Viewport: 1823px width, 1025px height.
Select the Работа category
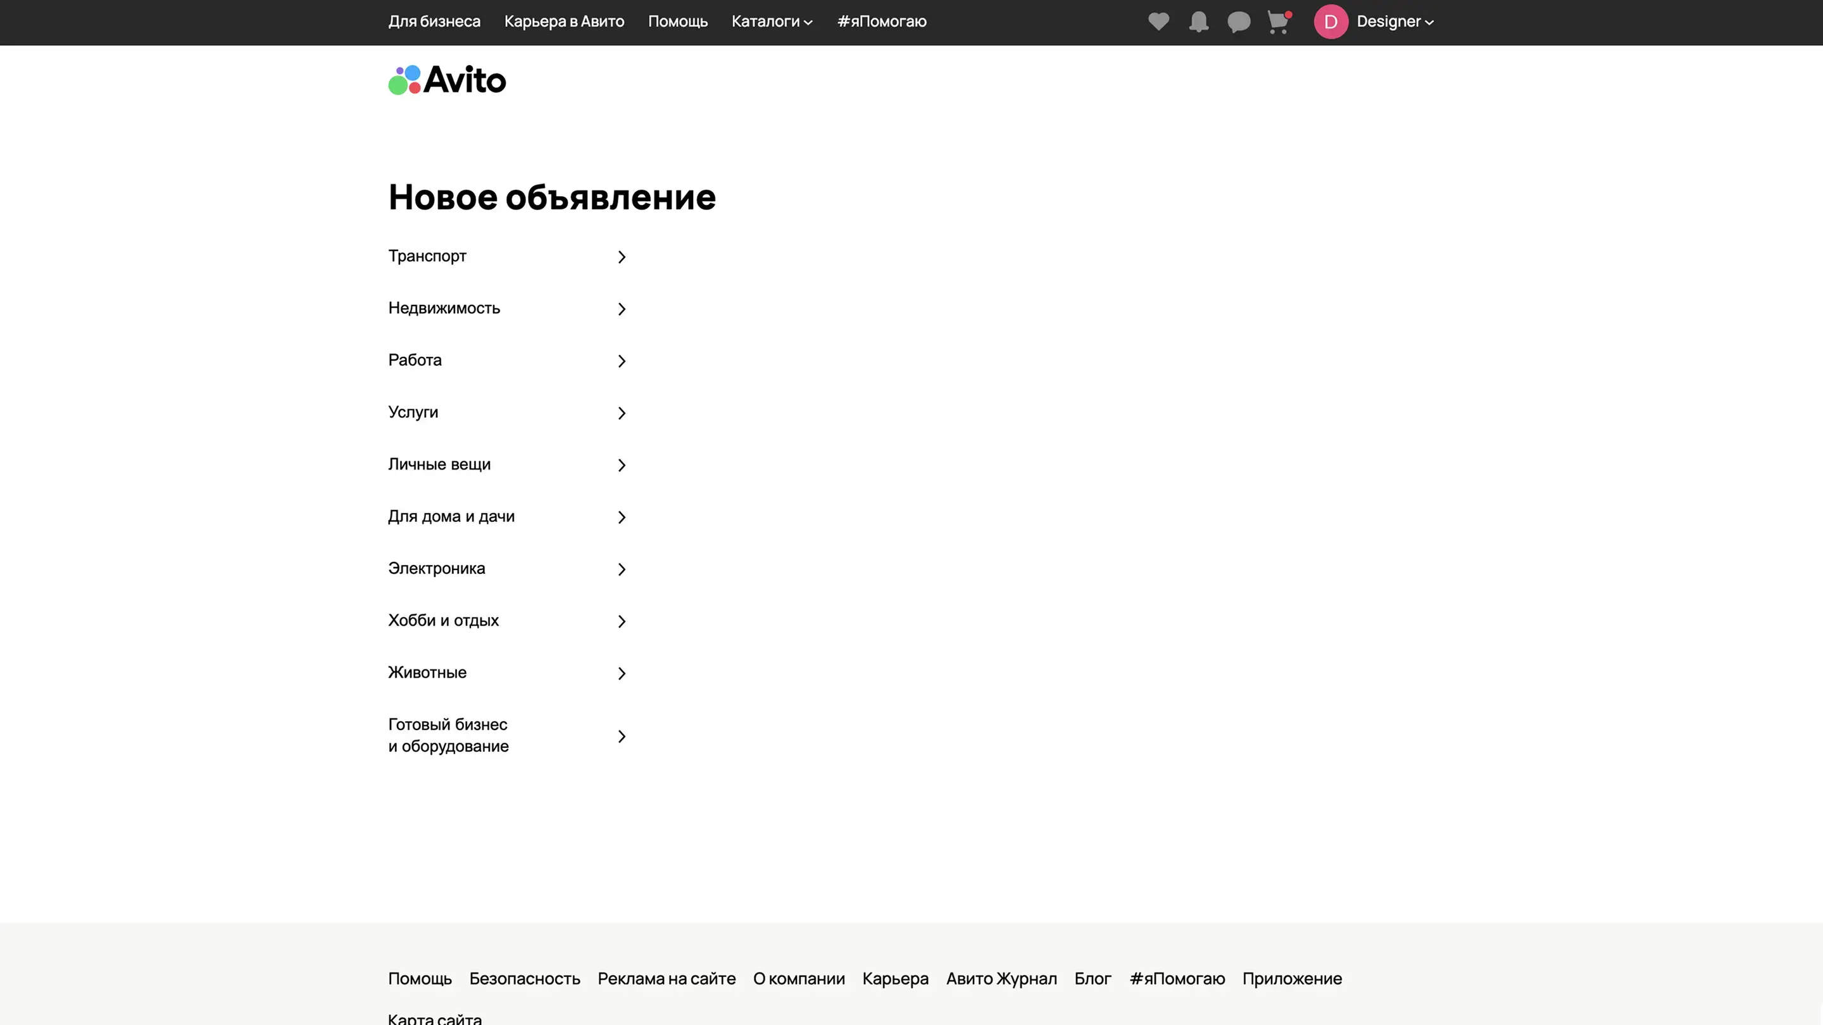(415, 361)
